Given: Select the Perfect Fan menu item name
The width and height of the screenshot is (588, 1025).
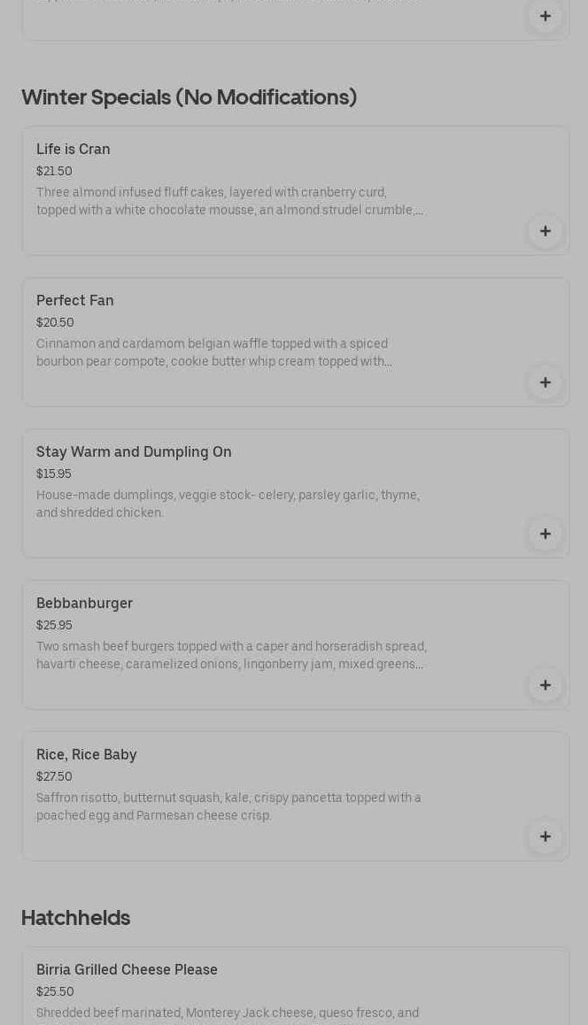Looking at the screenshot, I should coord(75,300).
